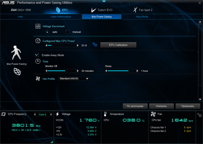
Task: Uncheck Enable Away Mode checkbox
Action: click(37, 55)
